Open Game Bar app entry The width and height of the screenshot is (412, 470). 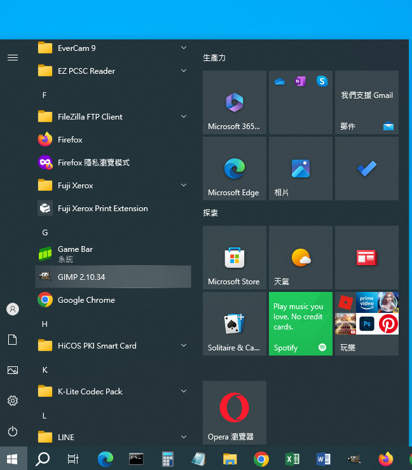click(x=113, y=254)
